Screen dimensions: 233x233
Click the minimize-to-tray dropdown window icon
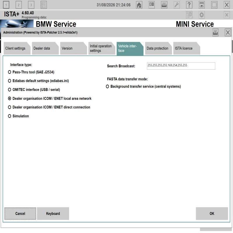point(202,5)
